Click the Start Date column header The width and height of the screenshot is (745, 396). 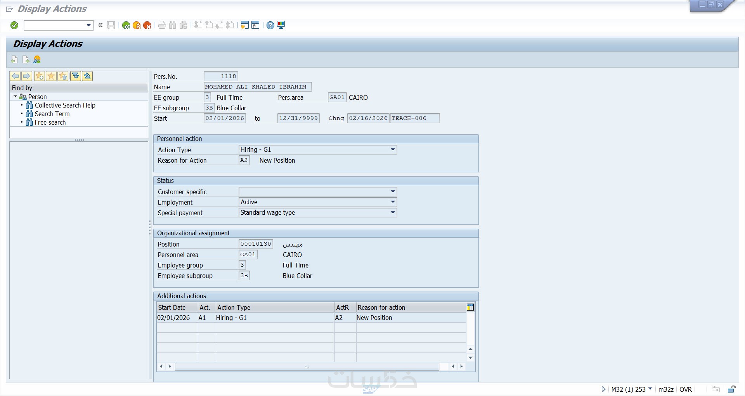click(x=177, y=307)
